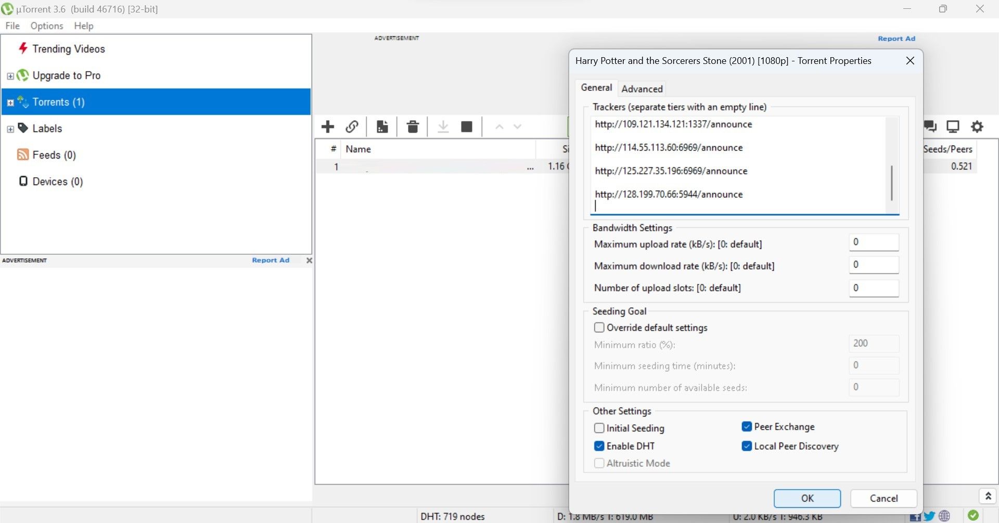This screenshot has width=999, height=523.
Task: Click the Labels tag icon
Action: click(x=23, y=128)
